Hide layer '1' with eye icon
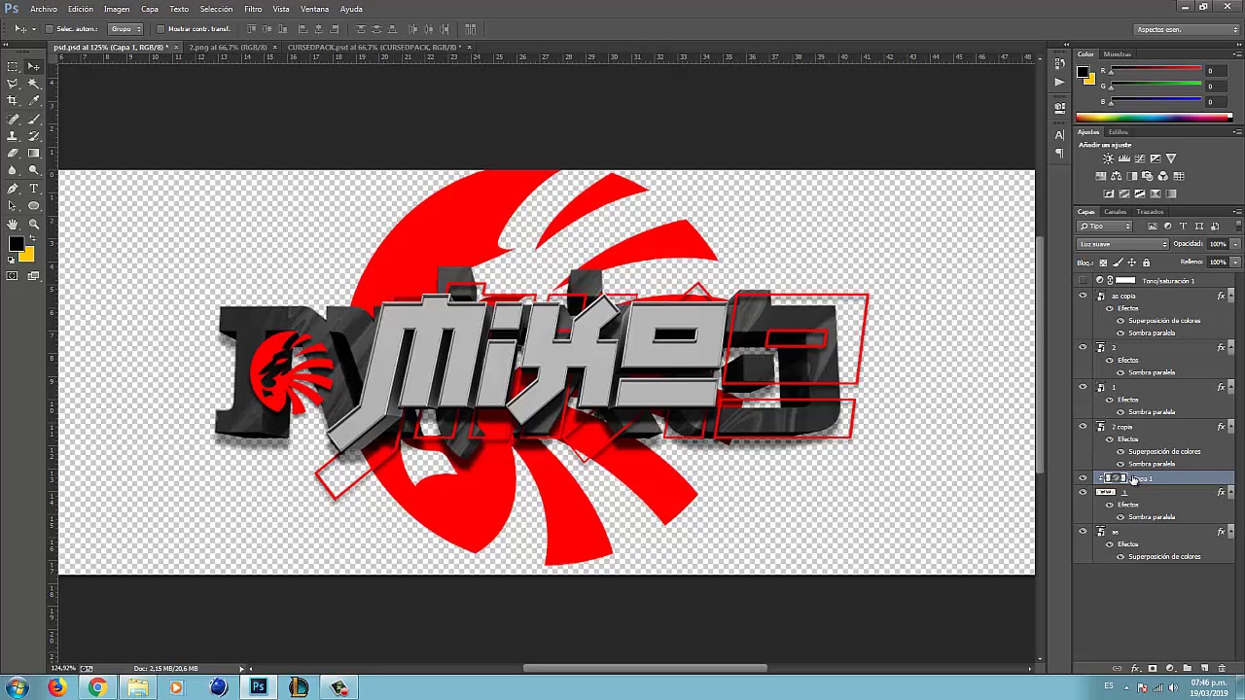Viewport: 1245px width, 700px height. 1083,387
